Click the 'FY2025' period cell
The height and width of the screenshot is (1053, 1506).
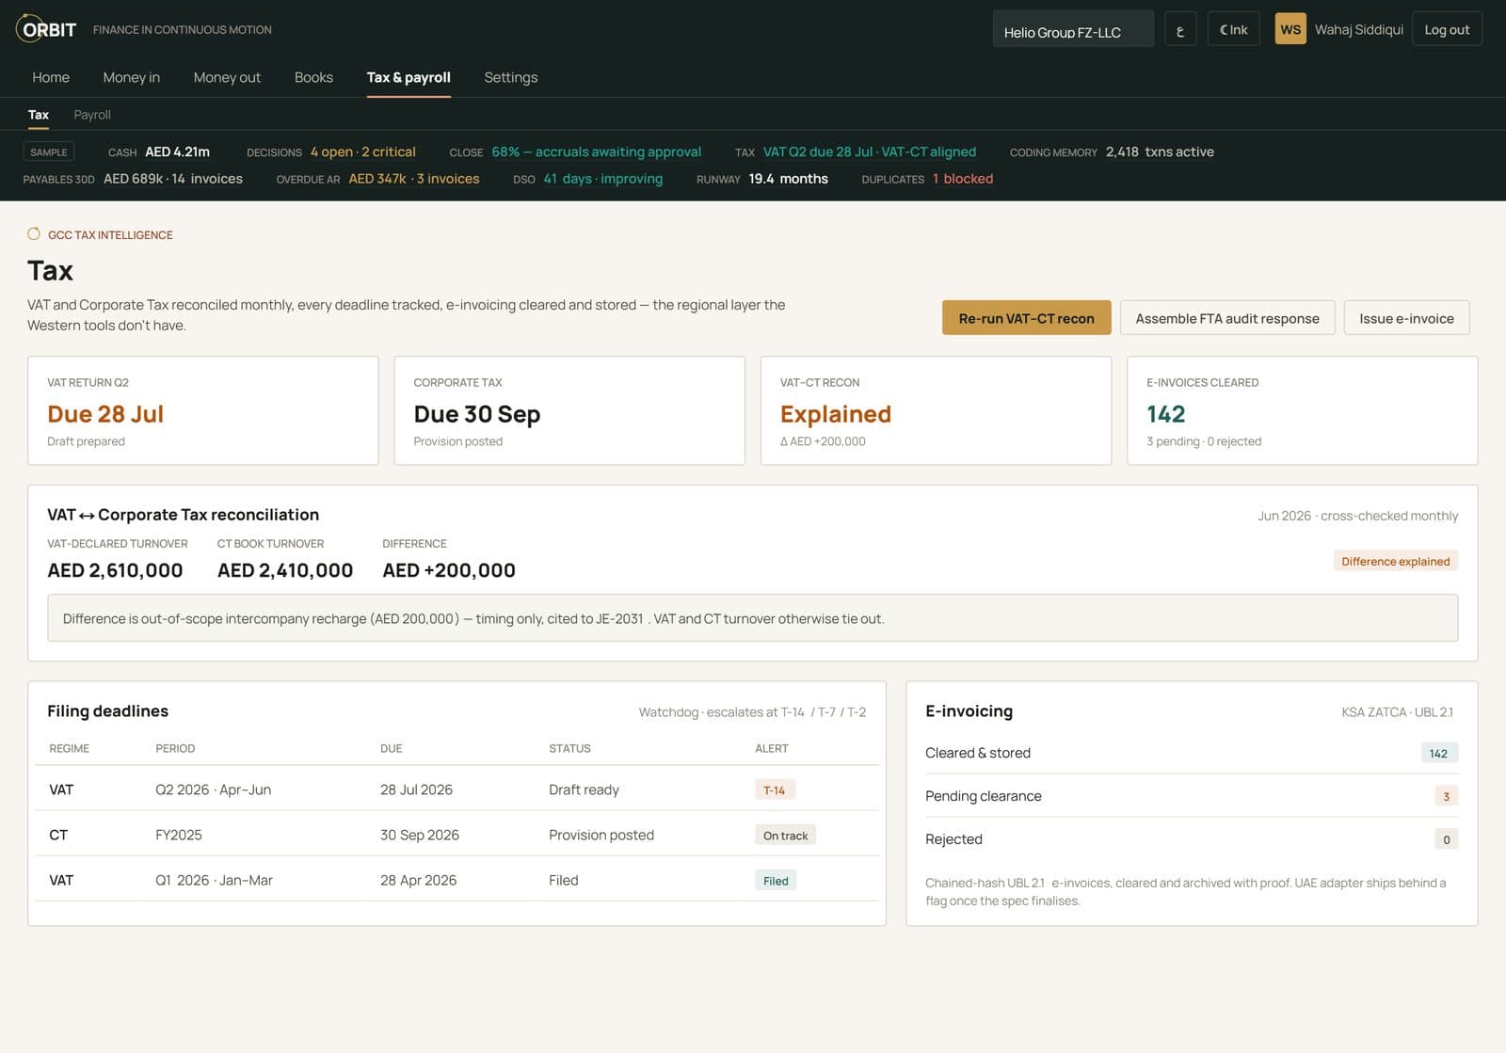[x=179, y=835]
